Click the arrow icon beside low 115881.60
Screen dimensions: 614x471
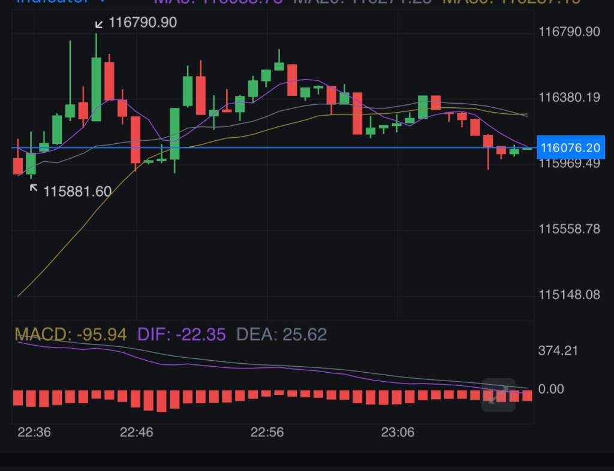click(34, 189)
